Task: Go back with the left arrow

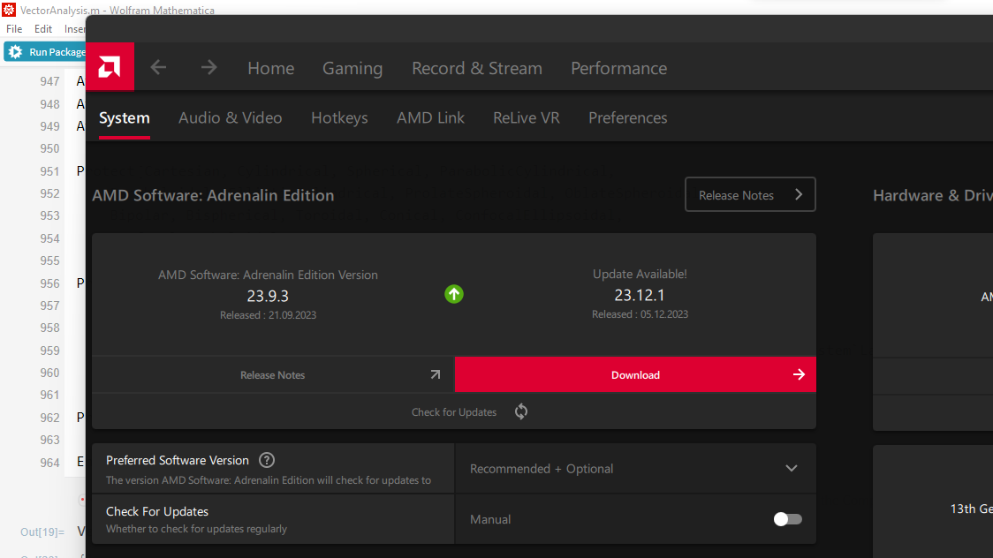Action: (158, 67)
